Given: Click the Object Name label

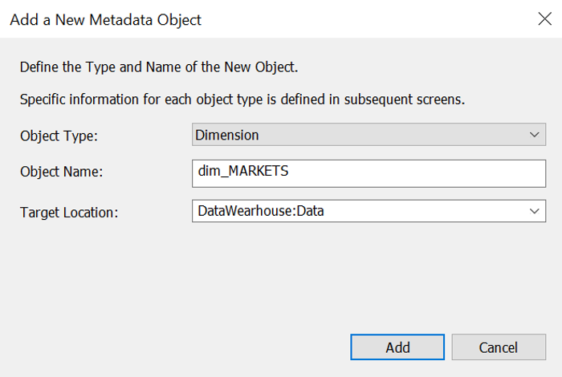Looking at the screenshot, I should (x=61, y=172).
